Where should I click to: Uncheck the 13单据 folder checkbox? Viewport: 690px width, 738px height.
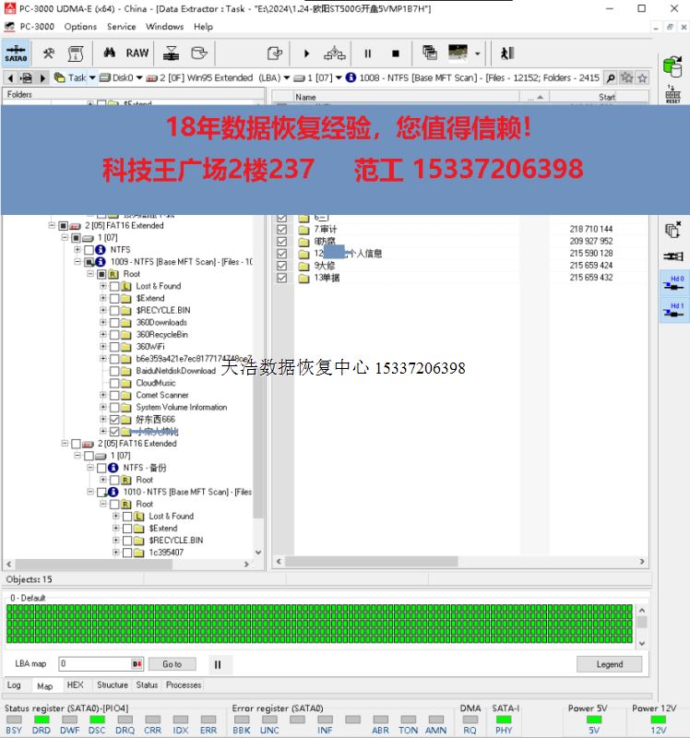click(x=281, y=278)
